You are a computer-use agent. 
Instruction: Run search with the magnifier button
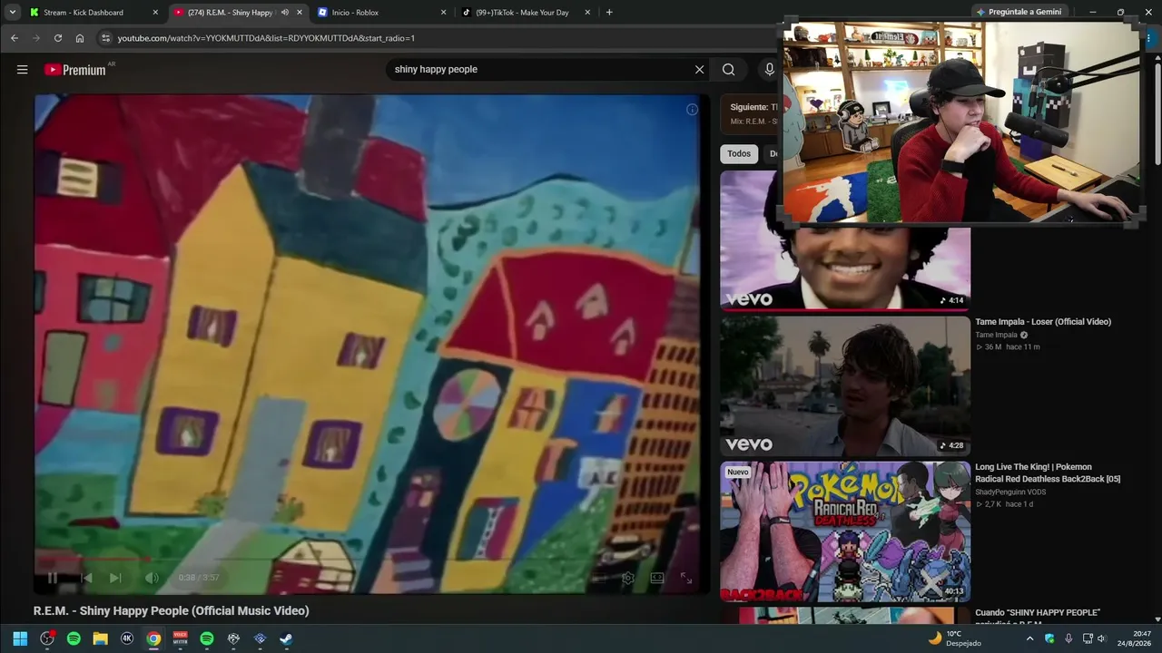coord(728,70)
